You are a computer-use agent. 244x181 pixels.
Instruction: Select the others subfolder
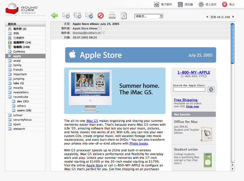pos(25,106)
